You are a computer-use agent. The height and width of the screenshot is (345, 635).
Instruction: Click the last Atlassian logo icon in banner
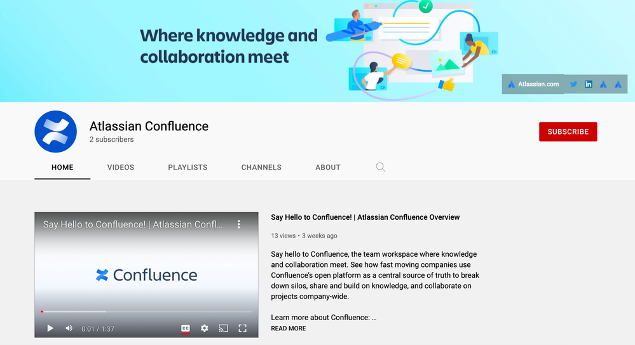coord(618,85)
